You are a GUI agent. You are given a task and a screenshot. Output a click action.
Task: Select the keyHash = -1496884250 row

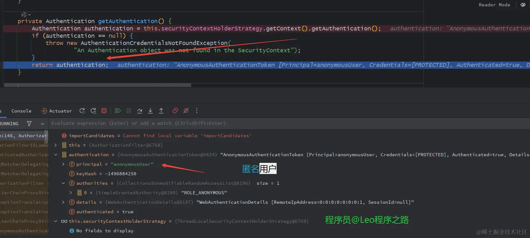point(289,174)
